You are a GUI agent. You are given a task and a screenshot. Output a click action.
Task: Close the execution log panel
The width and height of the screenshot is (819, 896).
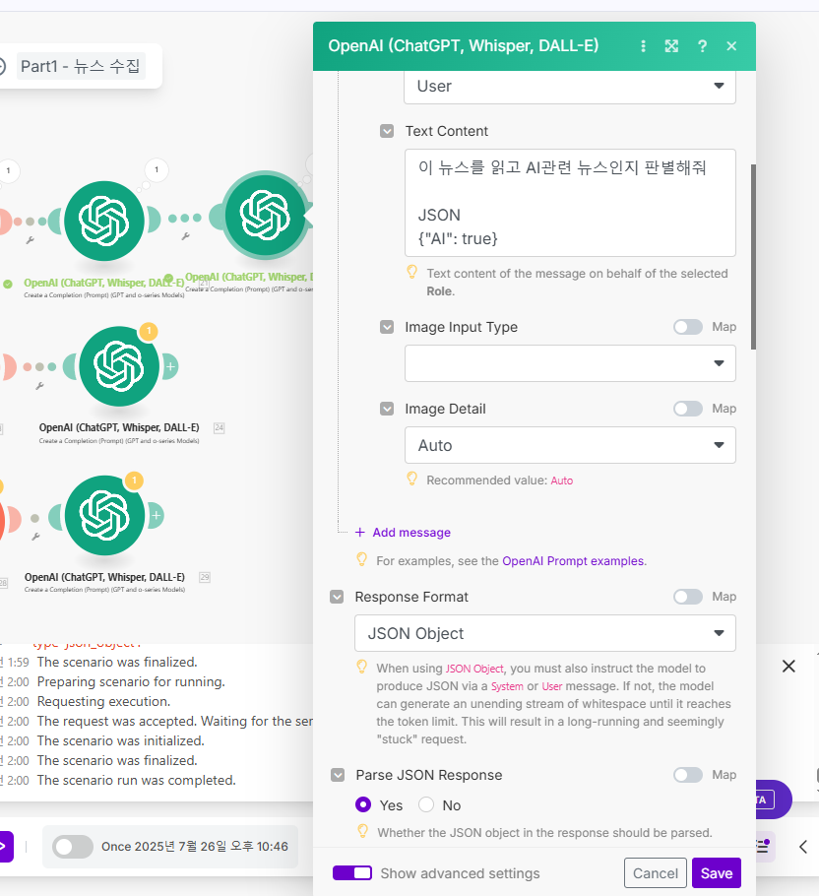pyautogui.click(x=788, y=667)
